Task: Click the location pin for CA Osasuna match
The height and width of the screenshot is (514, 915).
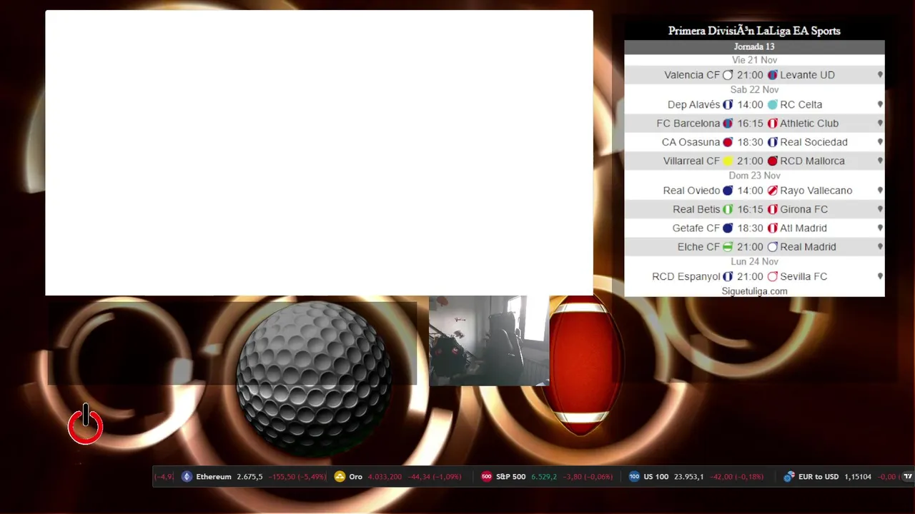Action: pyautogui.click(x=880, y=141)
